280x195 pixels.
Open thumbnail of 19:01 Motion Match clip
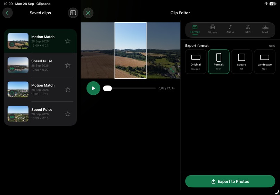(18, 89)
